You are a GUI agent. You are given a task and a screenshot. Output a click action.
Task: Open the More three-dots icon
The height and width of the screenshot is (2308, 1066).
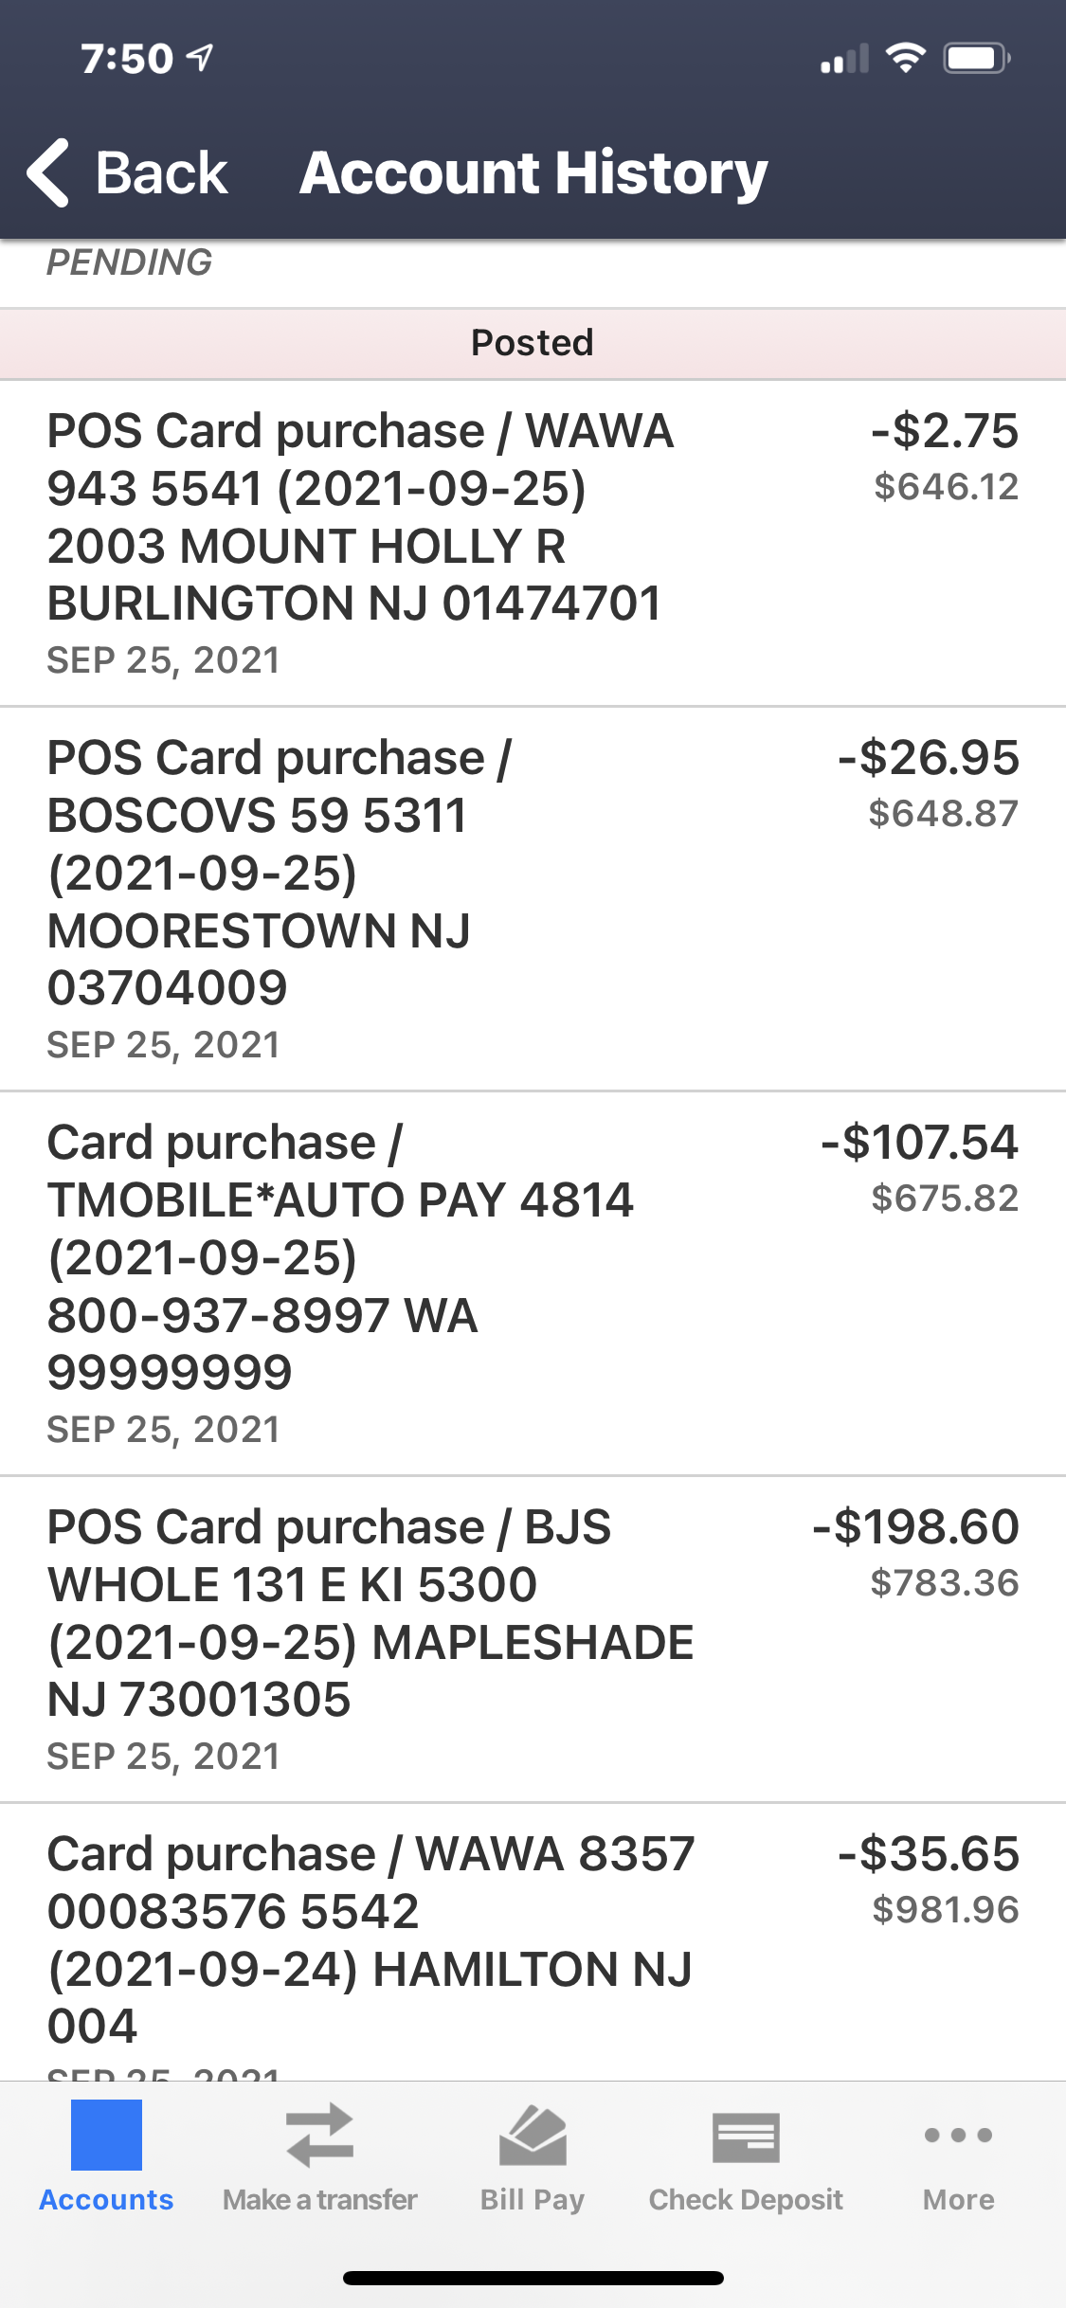[958, 2135]
